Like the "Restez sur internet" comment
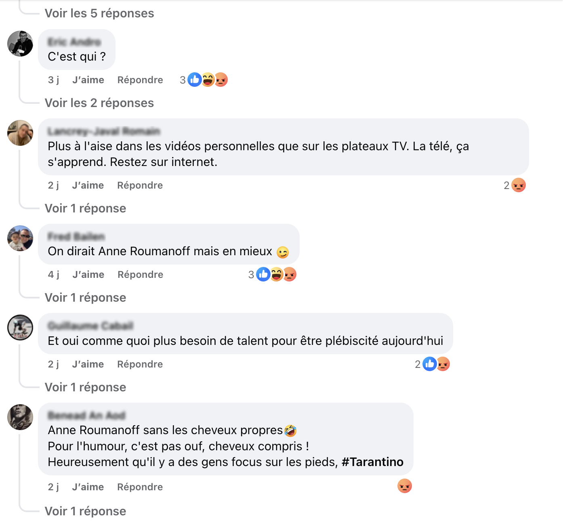 coord(88,185)
